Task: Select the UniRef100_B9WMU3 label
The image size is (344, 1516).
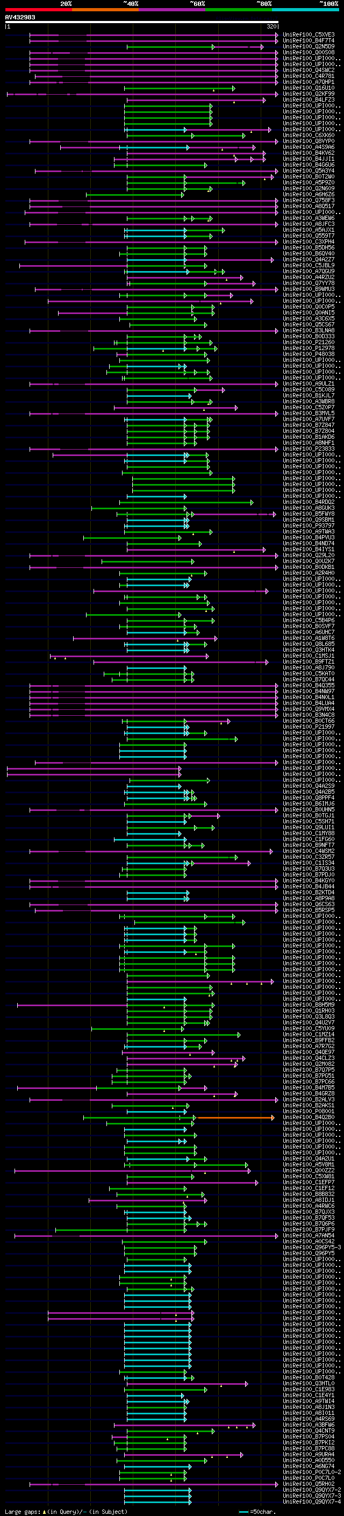Action: click(x=309, y=289)
